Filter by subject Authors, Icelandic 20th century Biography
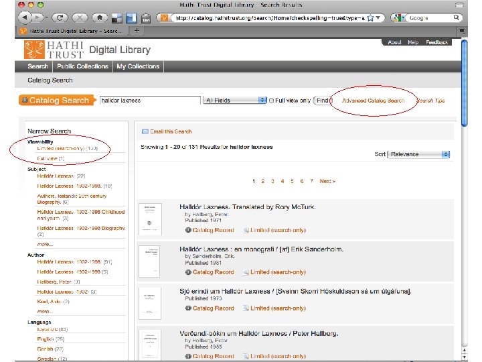Viewport: 482px width, 362px height. (x=72, y=199)
